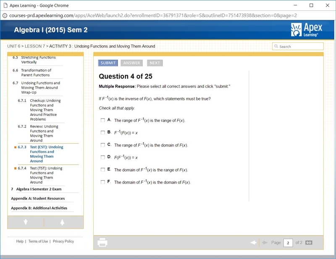Check answer B checkbox
The image size is (336, 259).
pos(102,133)
